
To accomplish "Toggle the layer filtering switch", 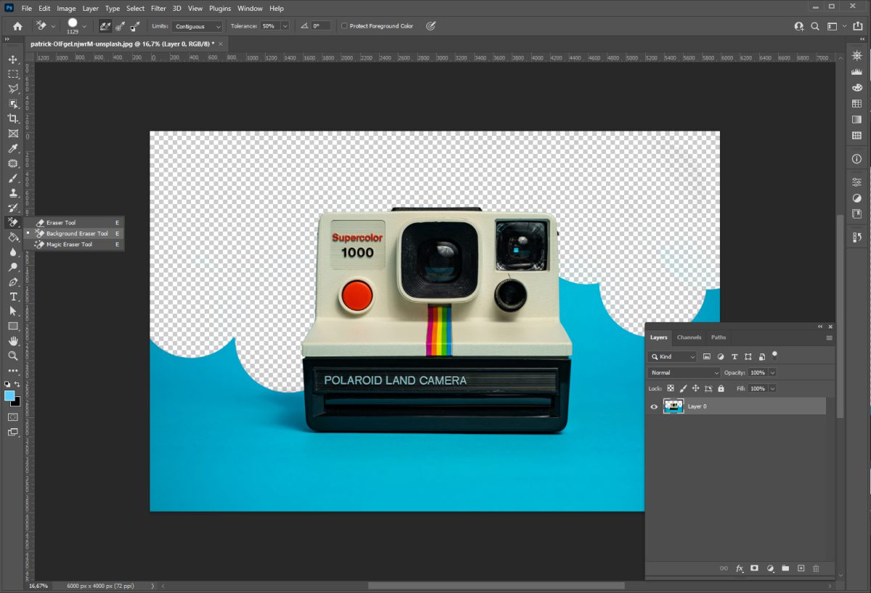I will pos(774,356).
